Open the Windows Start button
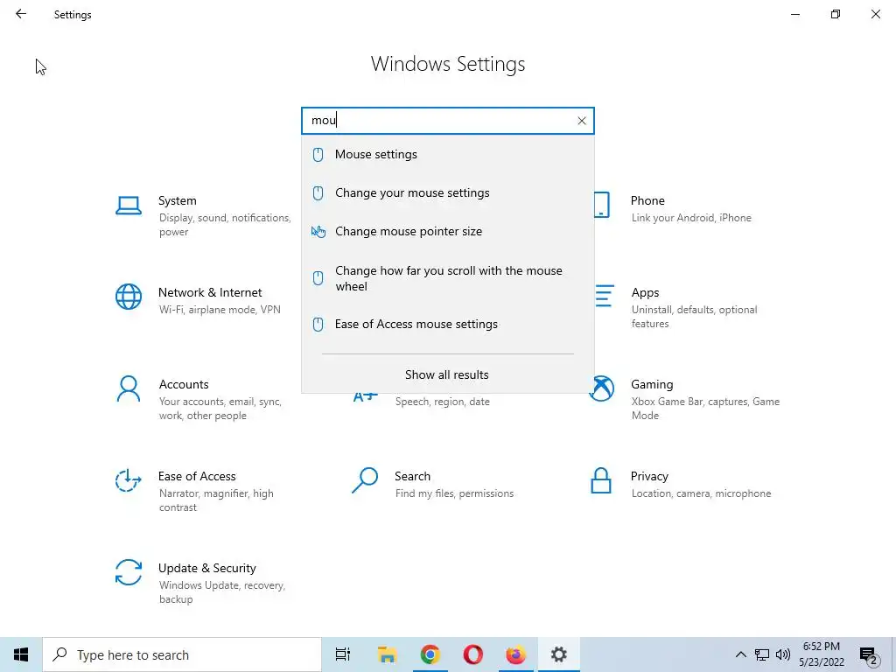Image resolution: width=896 pixels, height=672 pixels. click(x=21, y=654)
